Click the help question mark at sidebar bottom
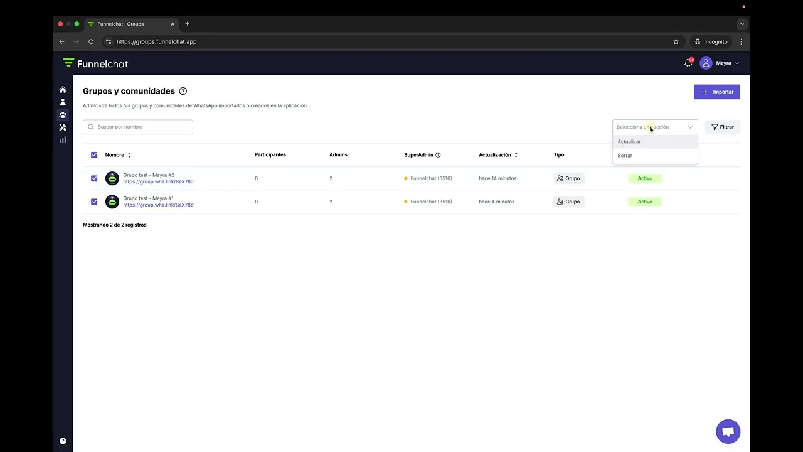This screenshot has width=803, height=452. click(63, 441)
